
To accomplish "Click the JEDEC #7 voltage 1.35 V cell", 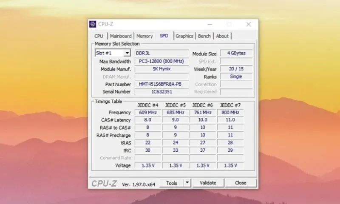I will 230,165.
